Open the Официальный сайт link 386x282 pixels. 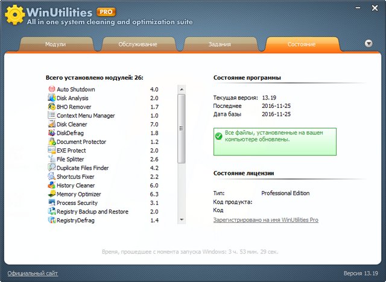pos(33,274)
